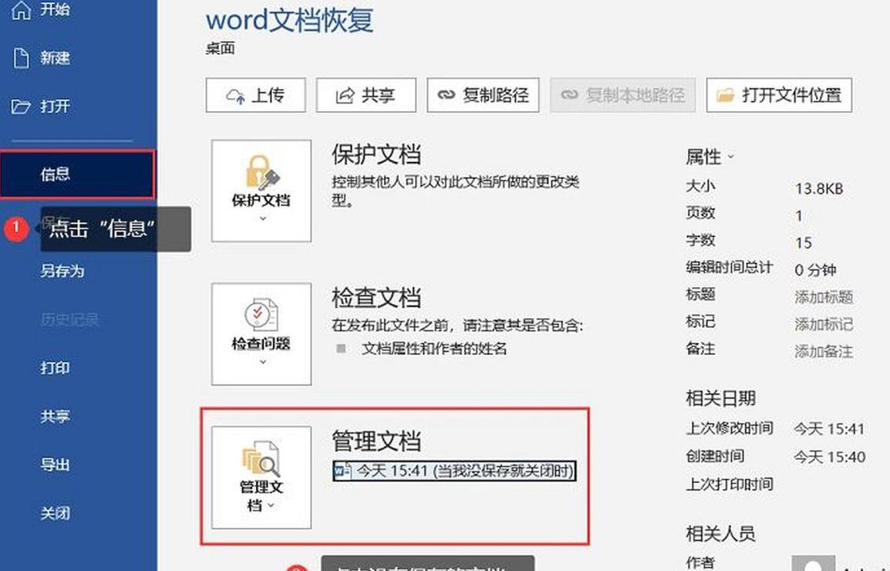The image size is (890, 571).
Task: Click 添加备注 field to add comments
Action: [x=823, y=351]
